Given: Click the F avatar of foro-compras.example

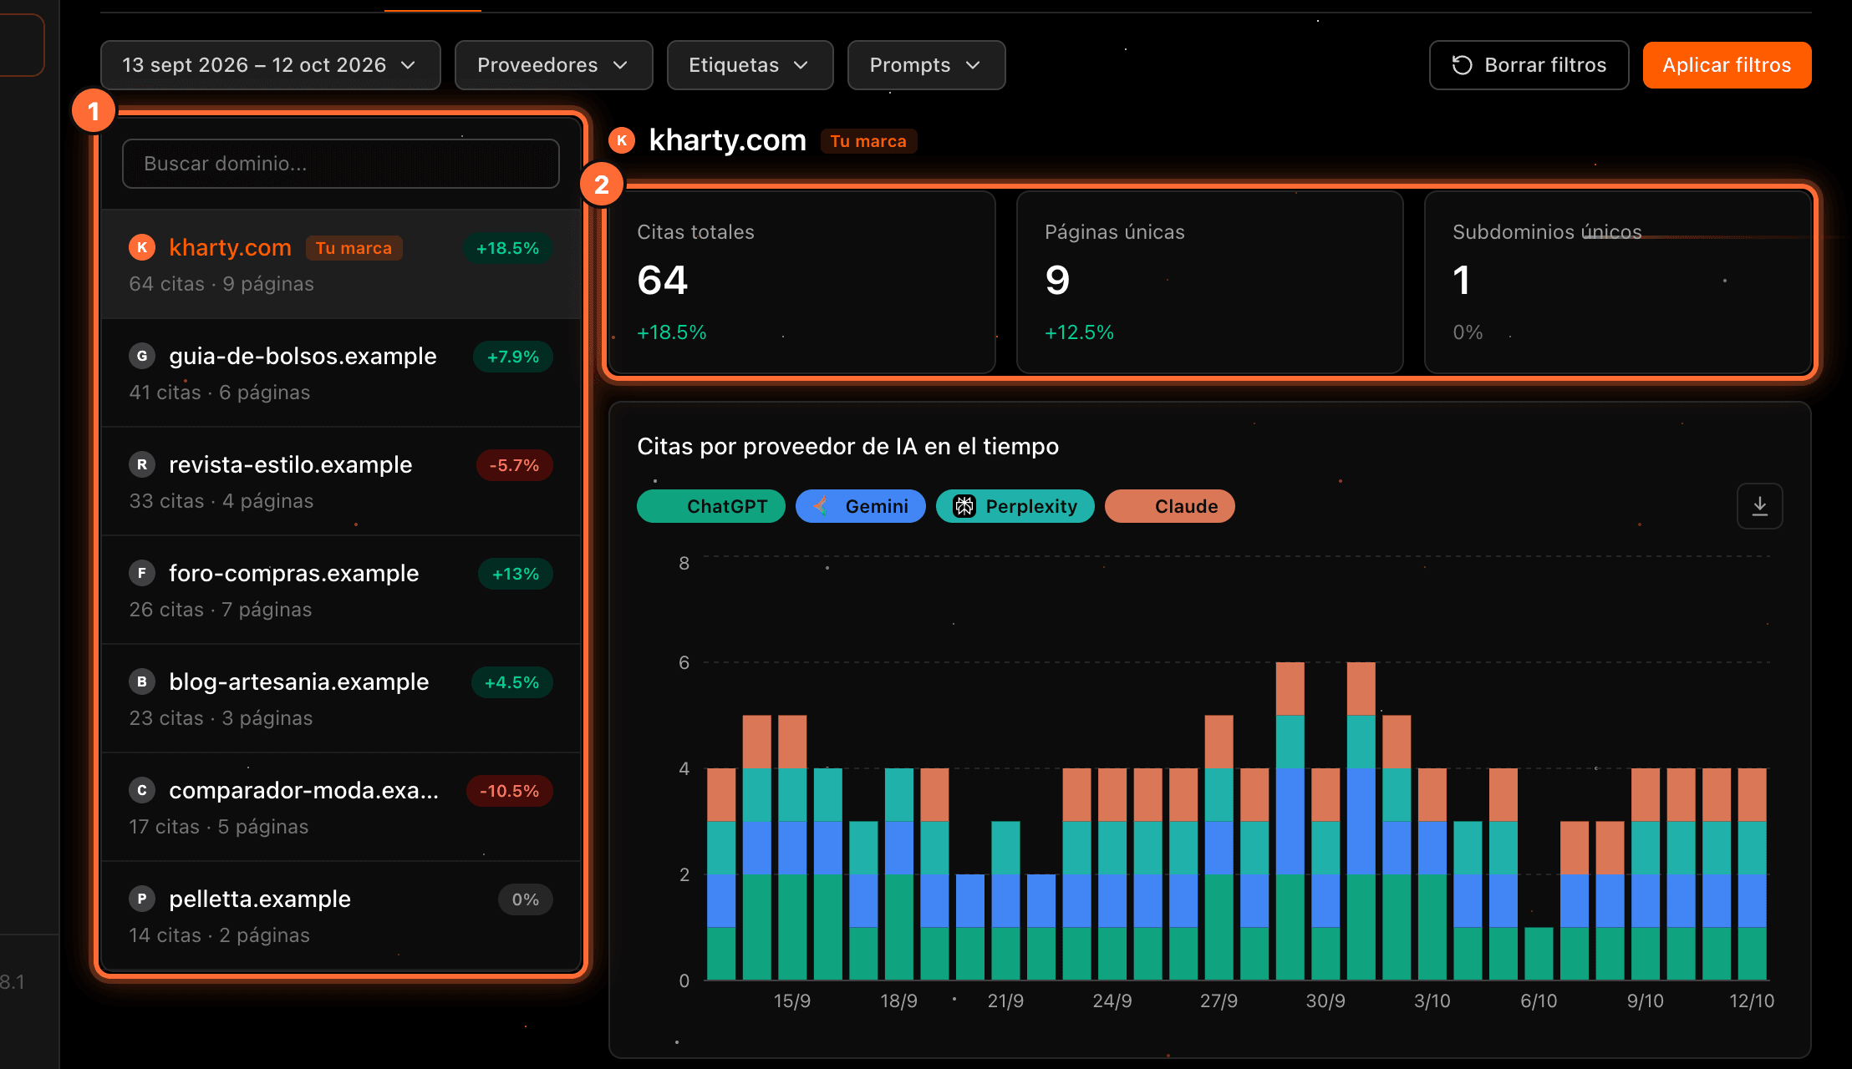Looking at the screenshot, I should pyautogui.click(x=142, y=573).
